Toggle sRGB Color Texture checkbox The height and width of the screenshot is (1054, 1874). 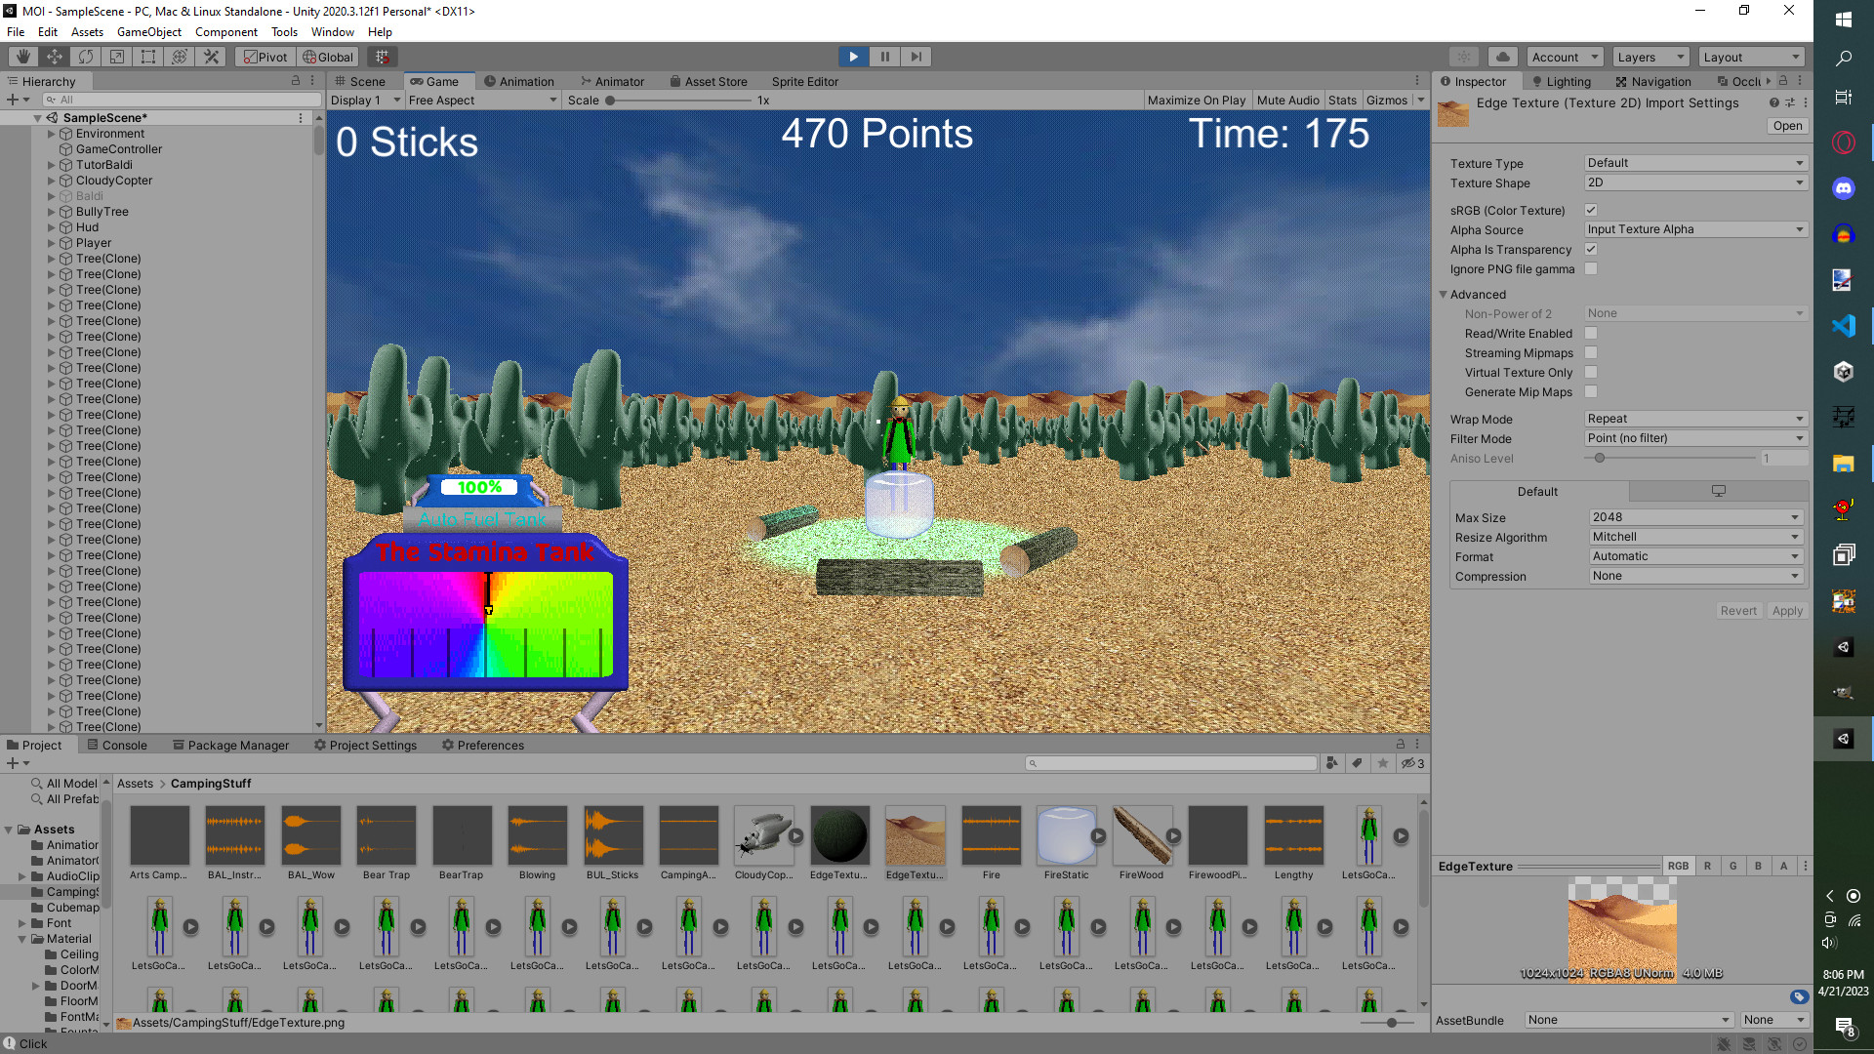(x=1591, y=210)
